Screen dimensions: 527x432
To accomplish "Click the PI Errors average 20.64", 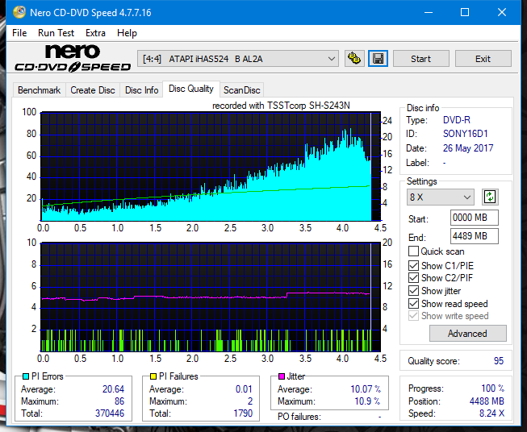I will [x=113, y=389].
